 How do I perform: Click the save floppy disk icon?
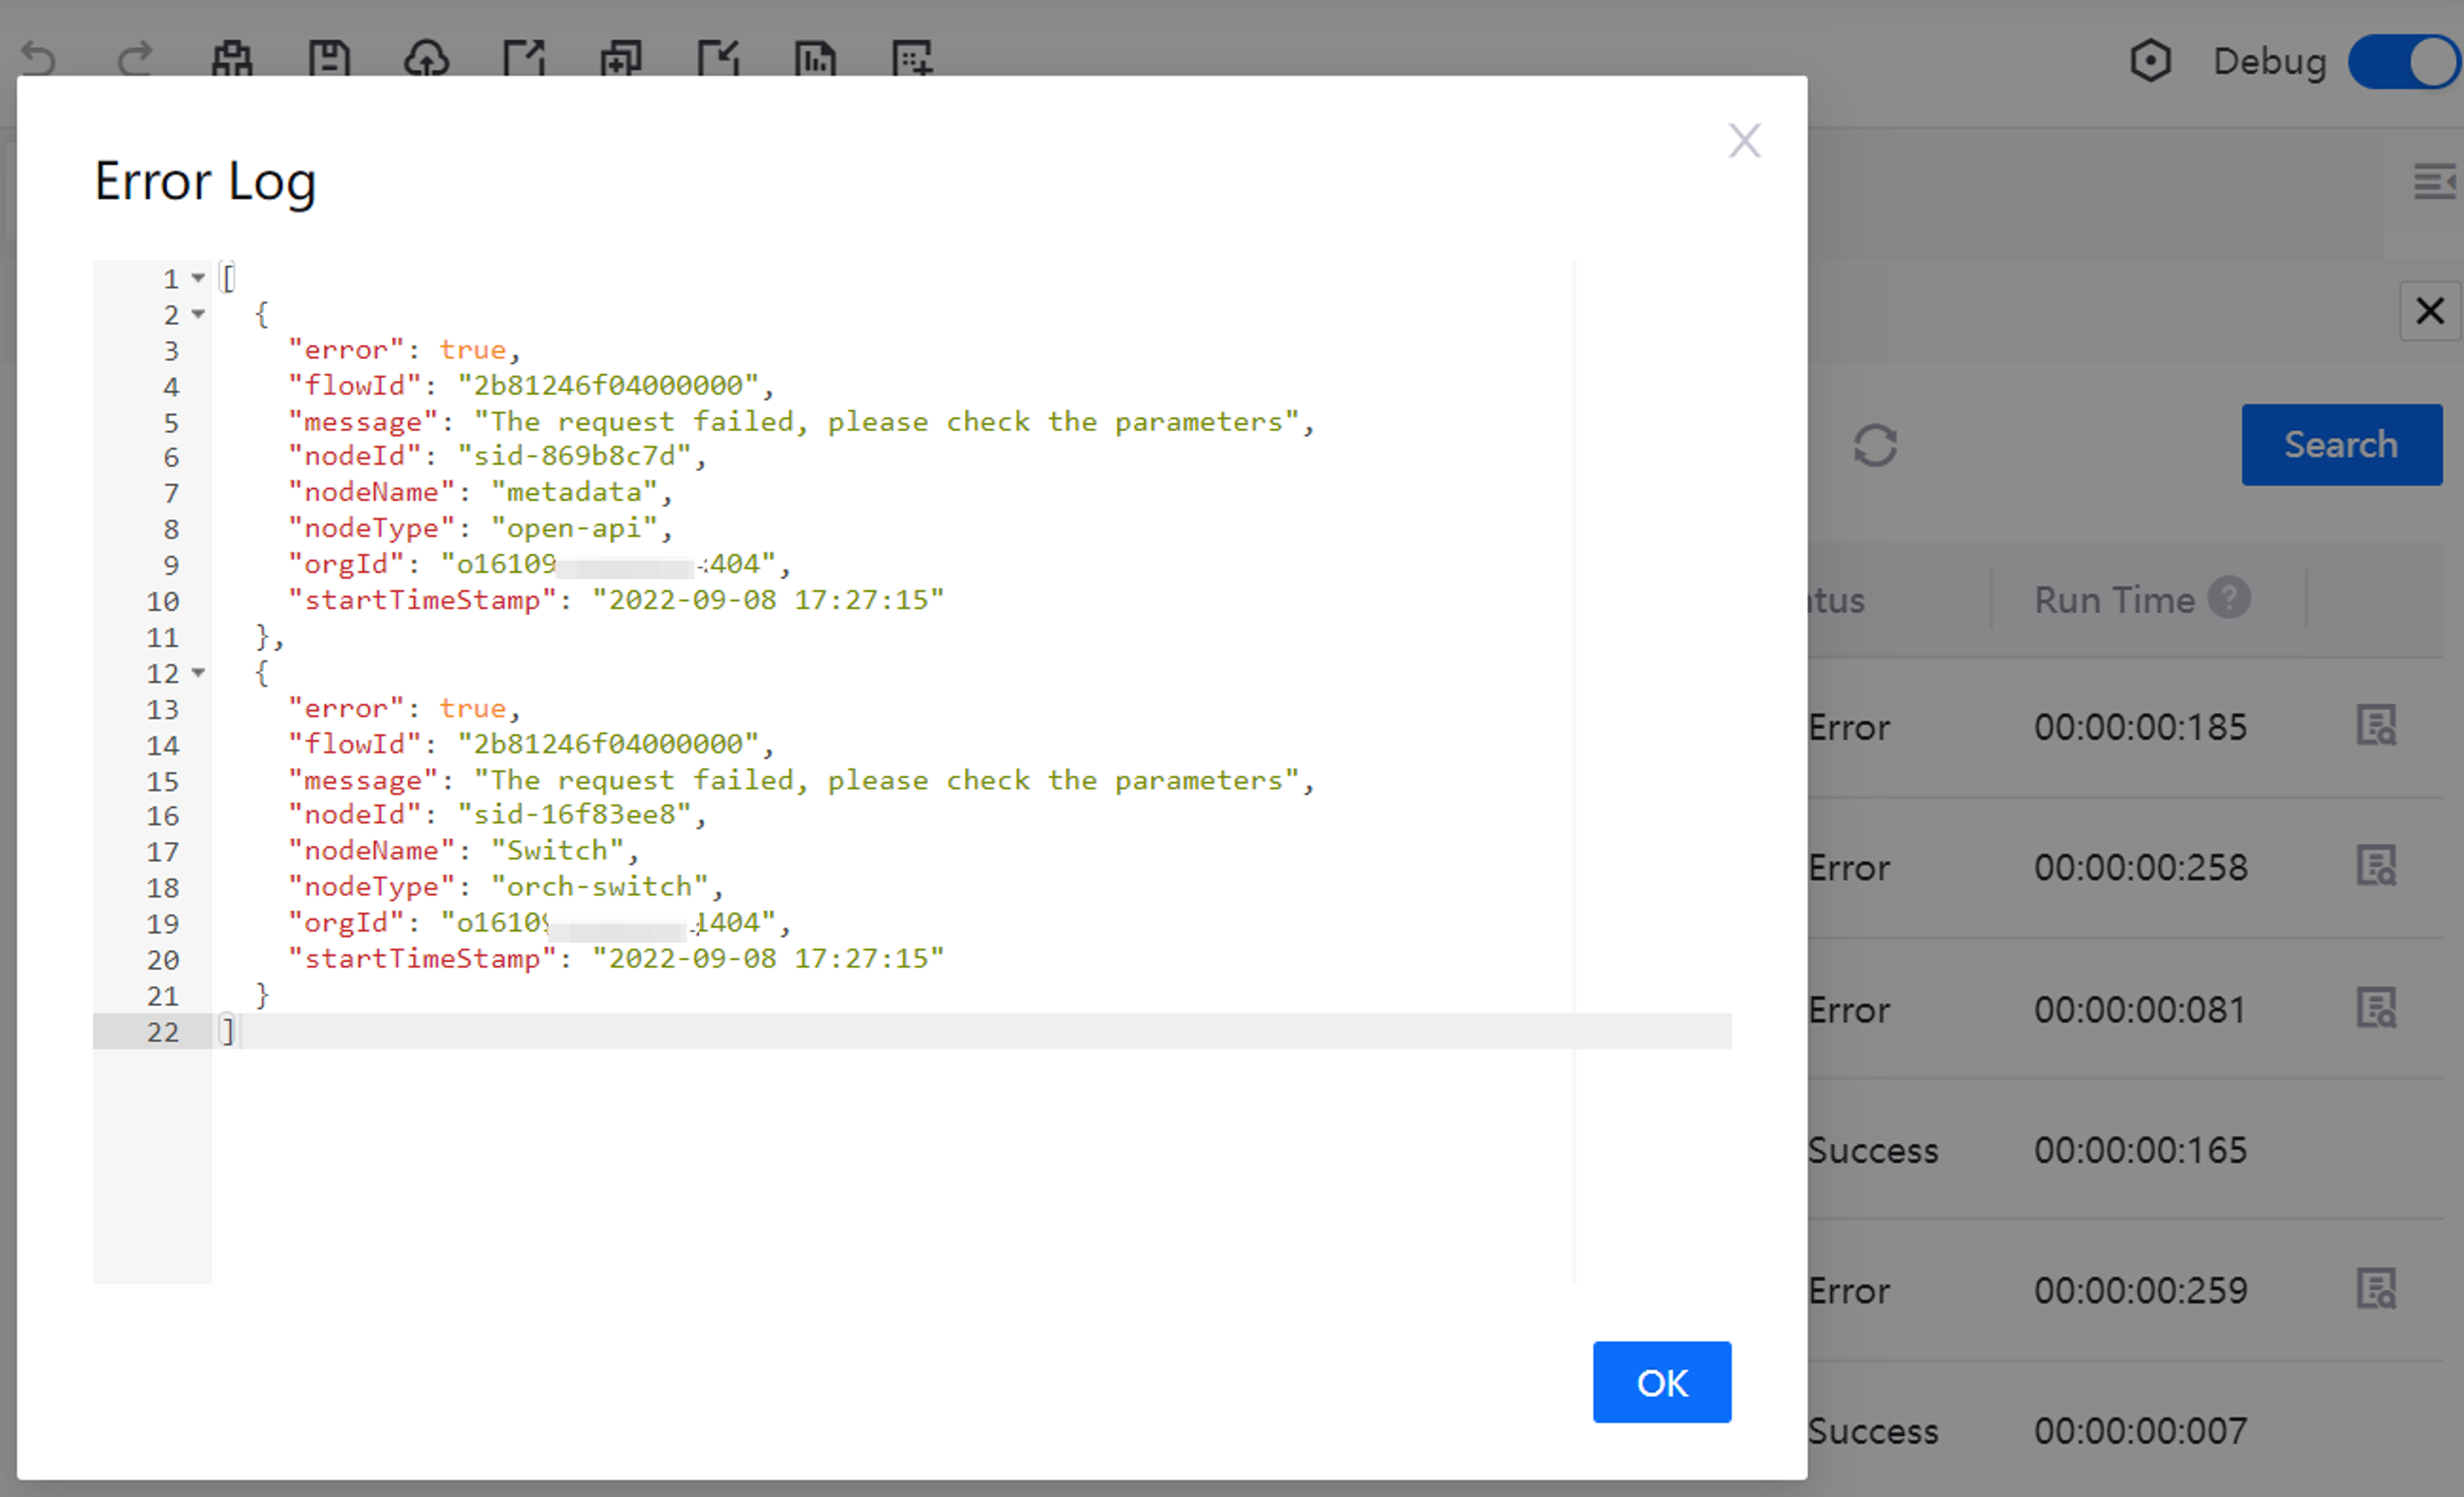[329, 58]
